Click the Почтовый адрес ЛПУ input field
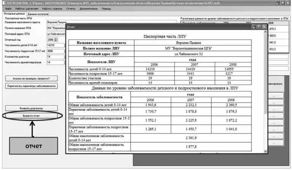The width and height of the screenshot is (292, 170). coord(56,34)
